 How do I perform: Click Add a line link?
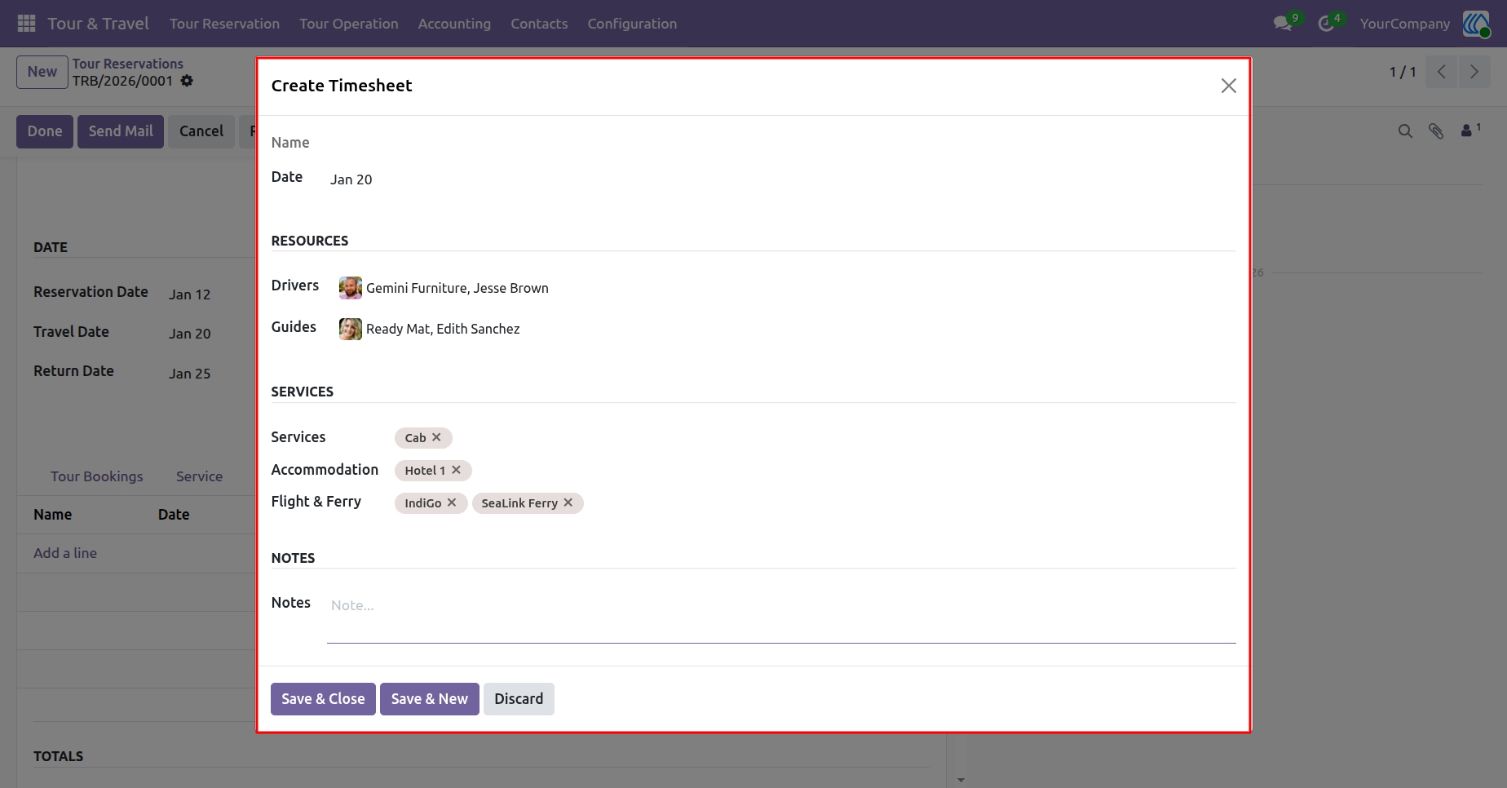pos(65,553)
